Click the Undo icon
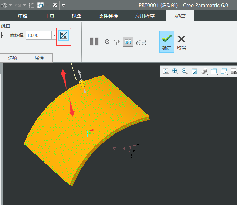The image size is (237, 205). tap(4, 6)
